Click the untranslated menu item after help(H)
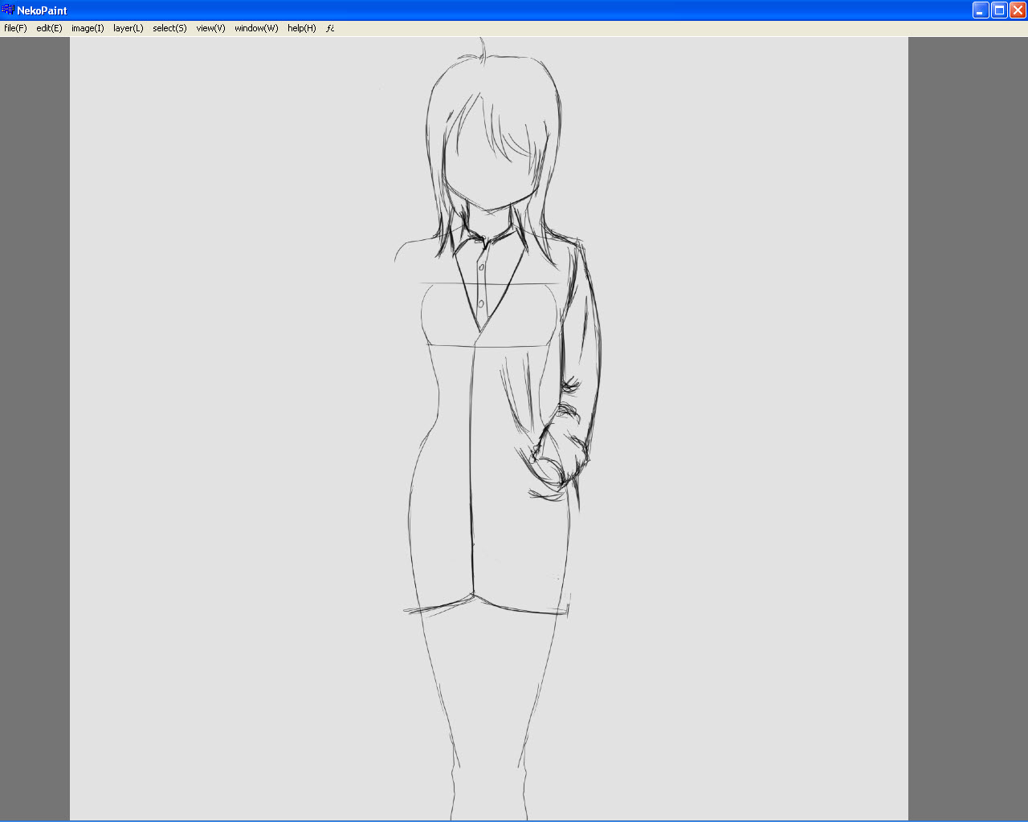The width and height of the screenshot is (1028, 822). pyautogui.click(x=329, y=28)
